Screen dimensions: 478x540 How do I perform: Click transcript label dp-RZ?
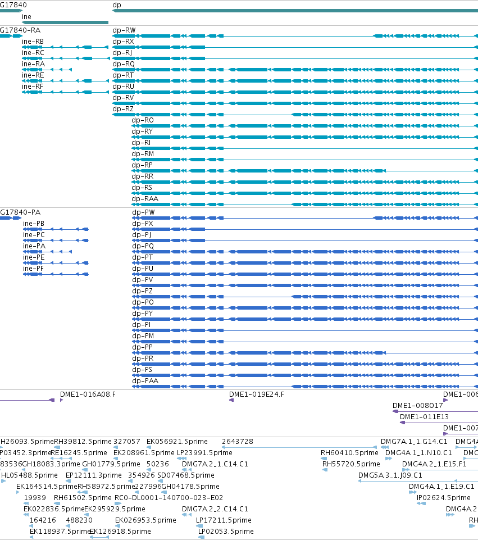[123, 109]
